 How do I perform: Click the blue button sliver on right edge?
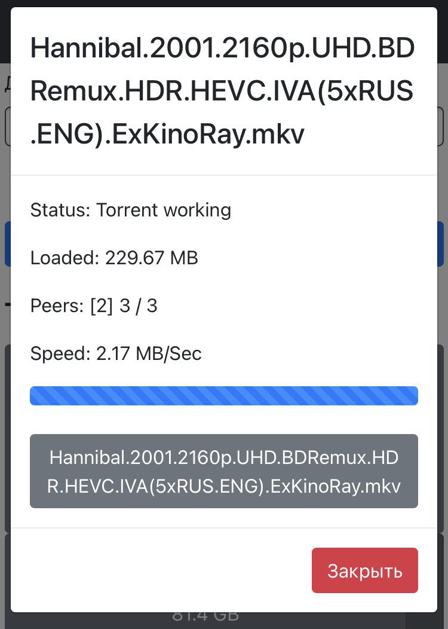(441, 244)
